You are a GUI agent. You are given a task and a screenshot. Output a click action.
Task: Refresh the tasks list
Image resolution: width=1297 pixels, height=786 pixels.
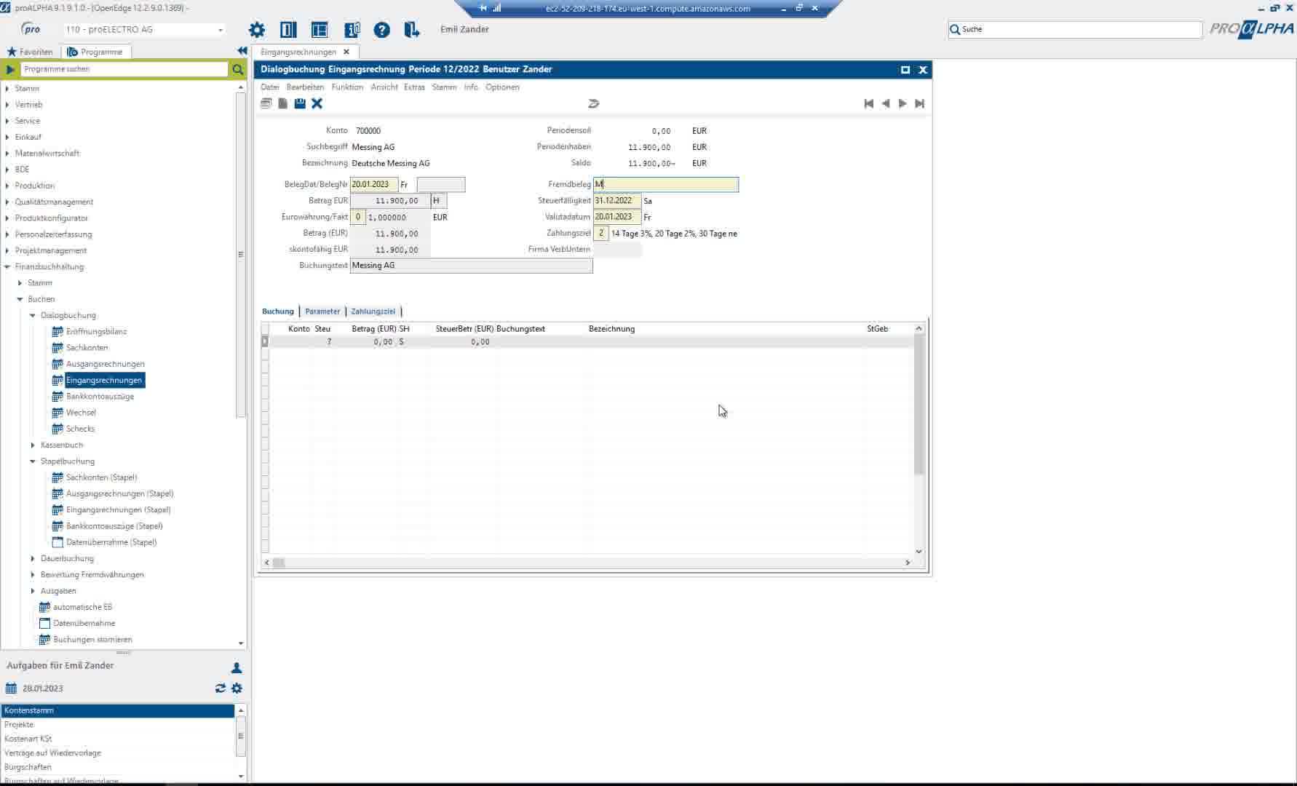221,688
